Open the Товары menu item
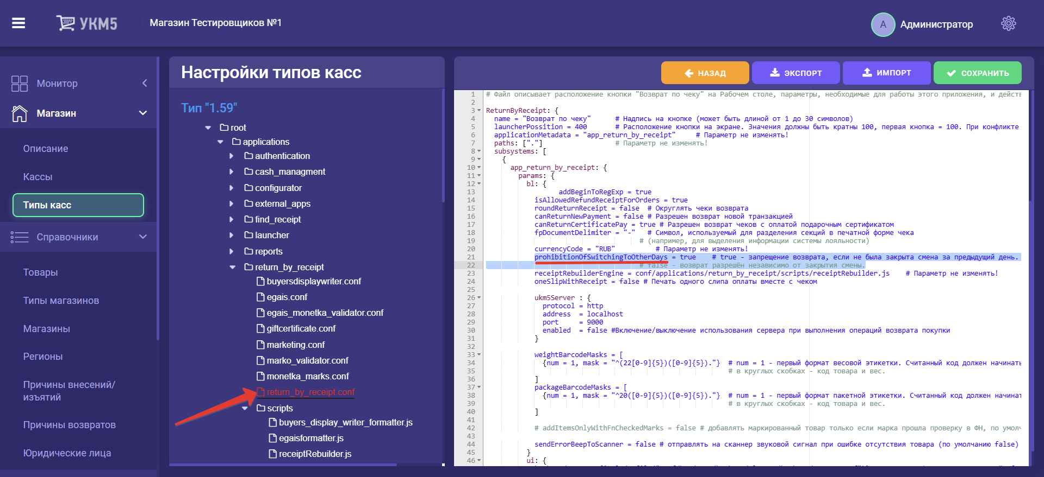1044x477 pixels. pos(40,272)
